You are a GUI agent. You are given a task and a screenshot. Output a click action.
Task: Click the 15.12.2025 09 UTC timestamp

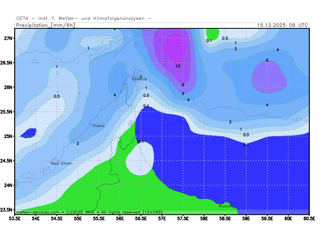(282, 25)
